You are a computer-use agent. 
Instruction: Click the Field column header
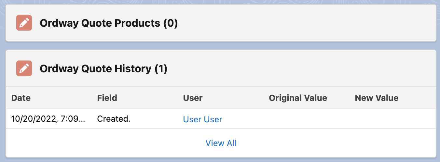(x=107, y=98)
